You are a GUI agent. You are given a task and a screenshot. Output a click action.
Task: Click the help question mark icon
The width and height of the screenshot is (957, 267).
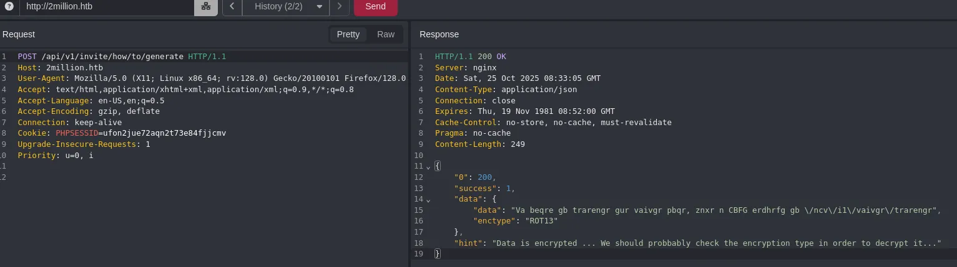[9, 6]
